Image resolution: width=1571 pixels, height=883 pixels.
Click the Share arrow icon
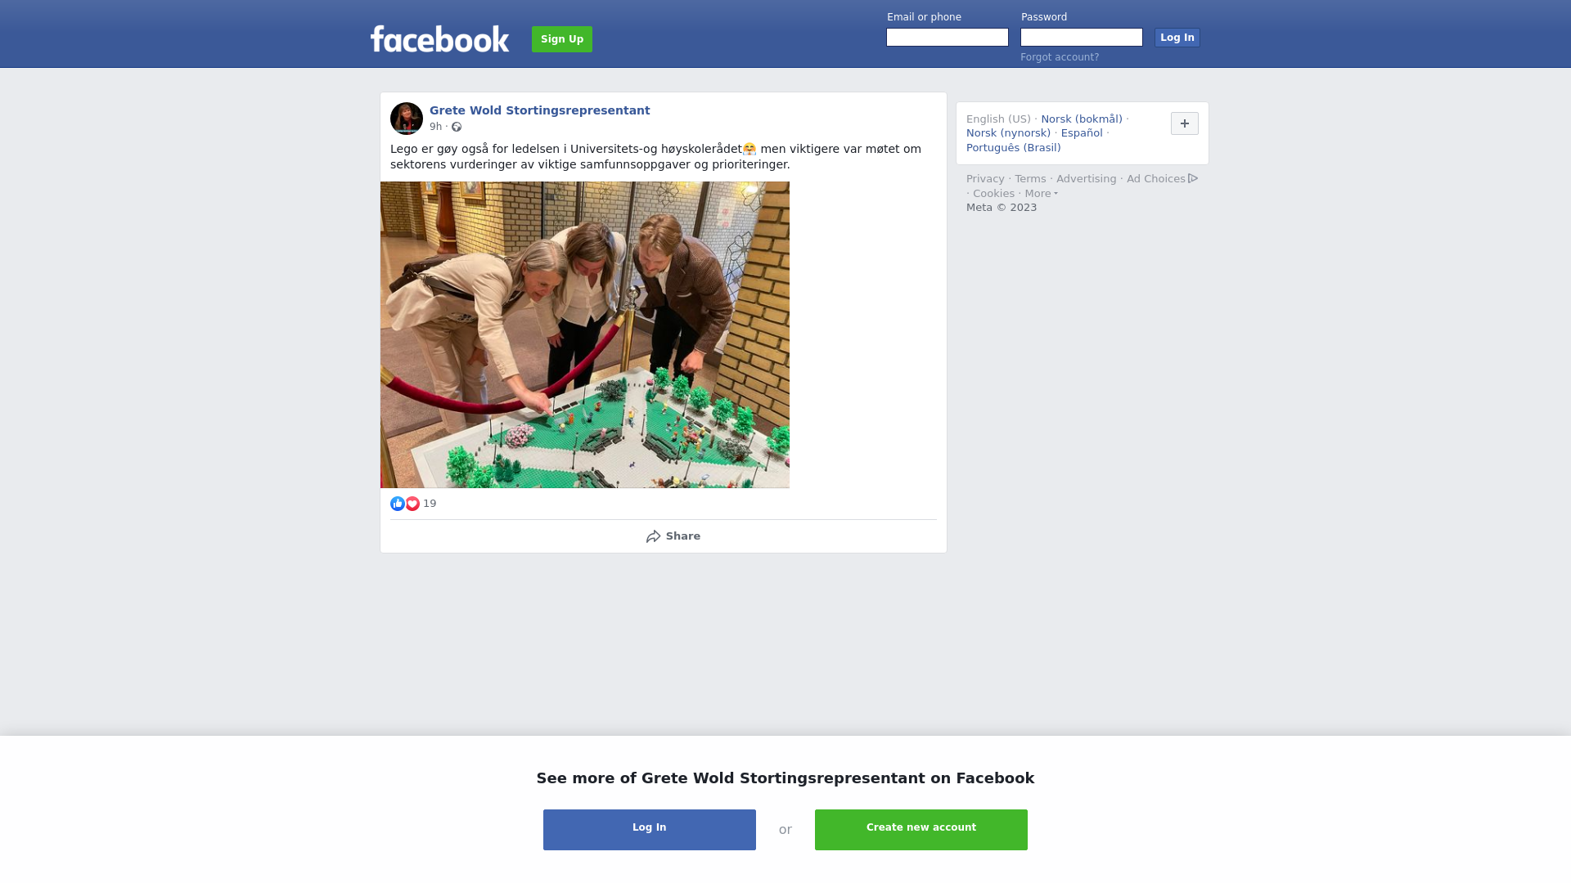click(653, 536)
